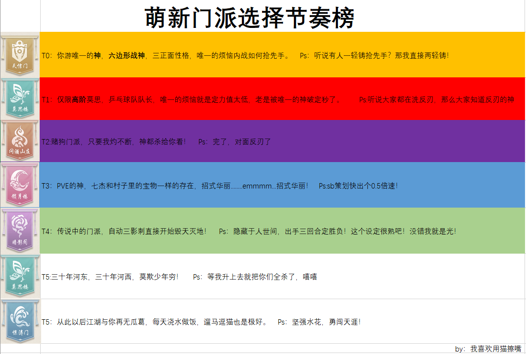
Task: Select the T5 从此以后江湖 description text
Action: point(154,322)
